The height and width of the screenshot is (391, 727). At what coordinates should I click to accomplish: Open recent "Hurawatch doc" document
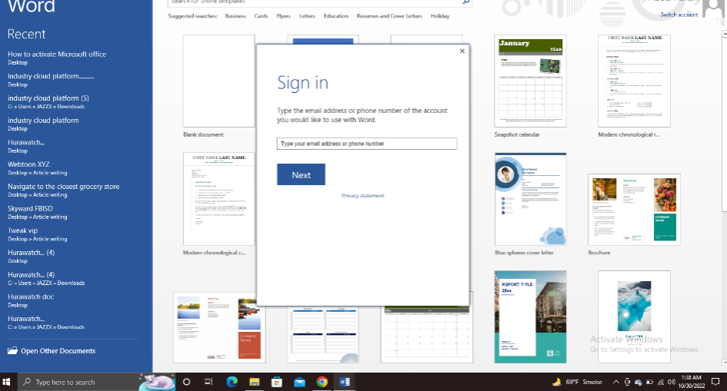pos(31,300)
